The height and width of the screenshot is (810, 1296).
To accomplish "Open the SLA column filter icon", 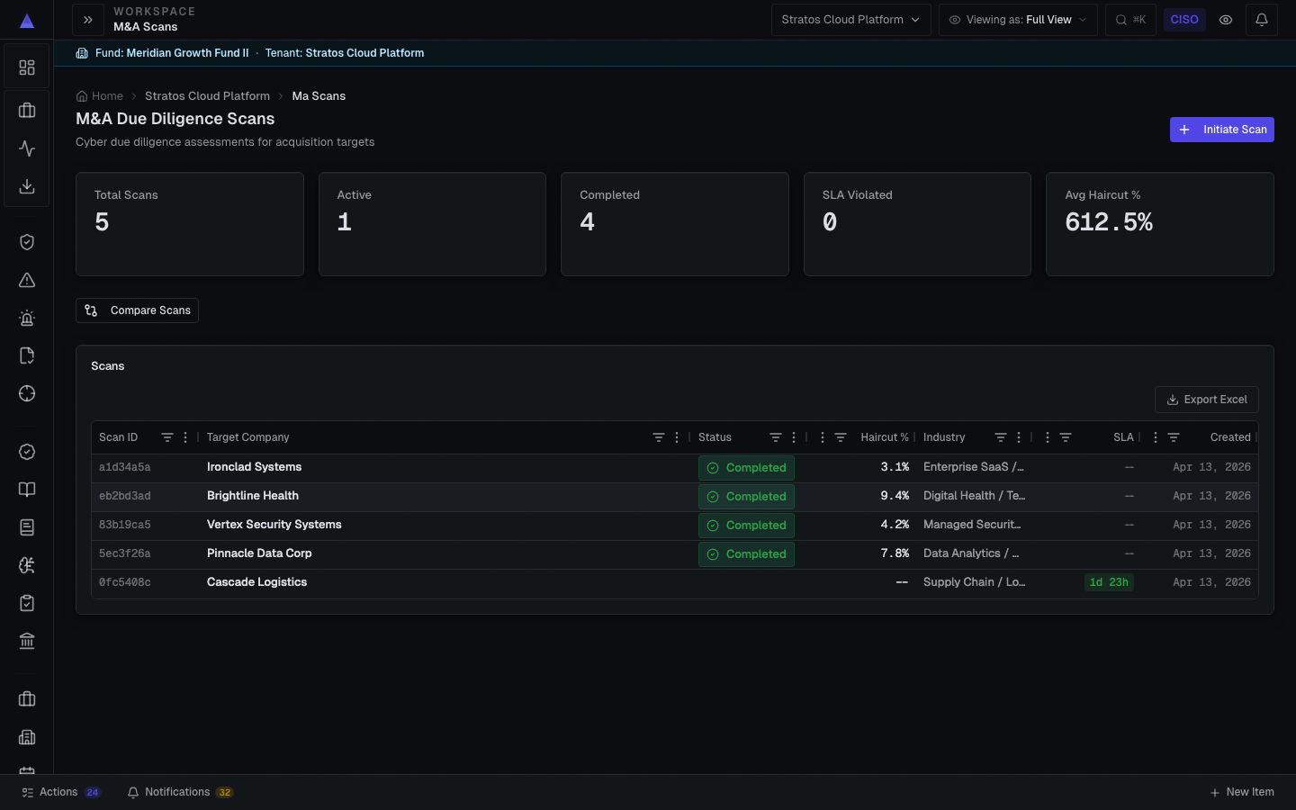I will pos(1066,437).
